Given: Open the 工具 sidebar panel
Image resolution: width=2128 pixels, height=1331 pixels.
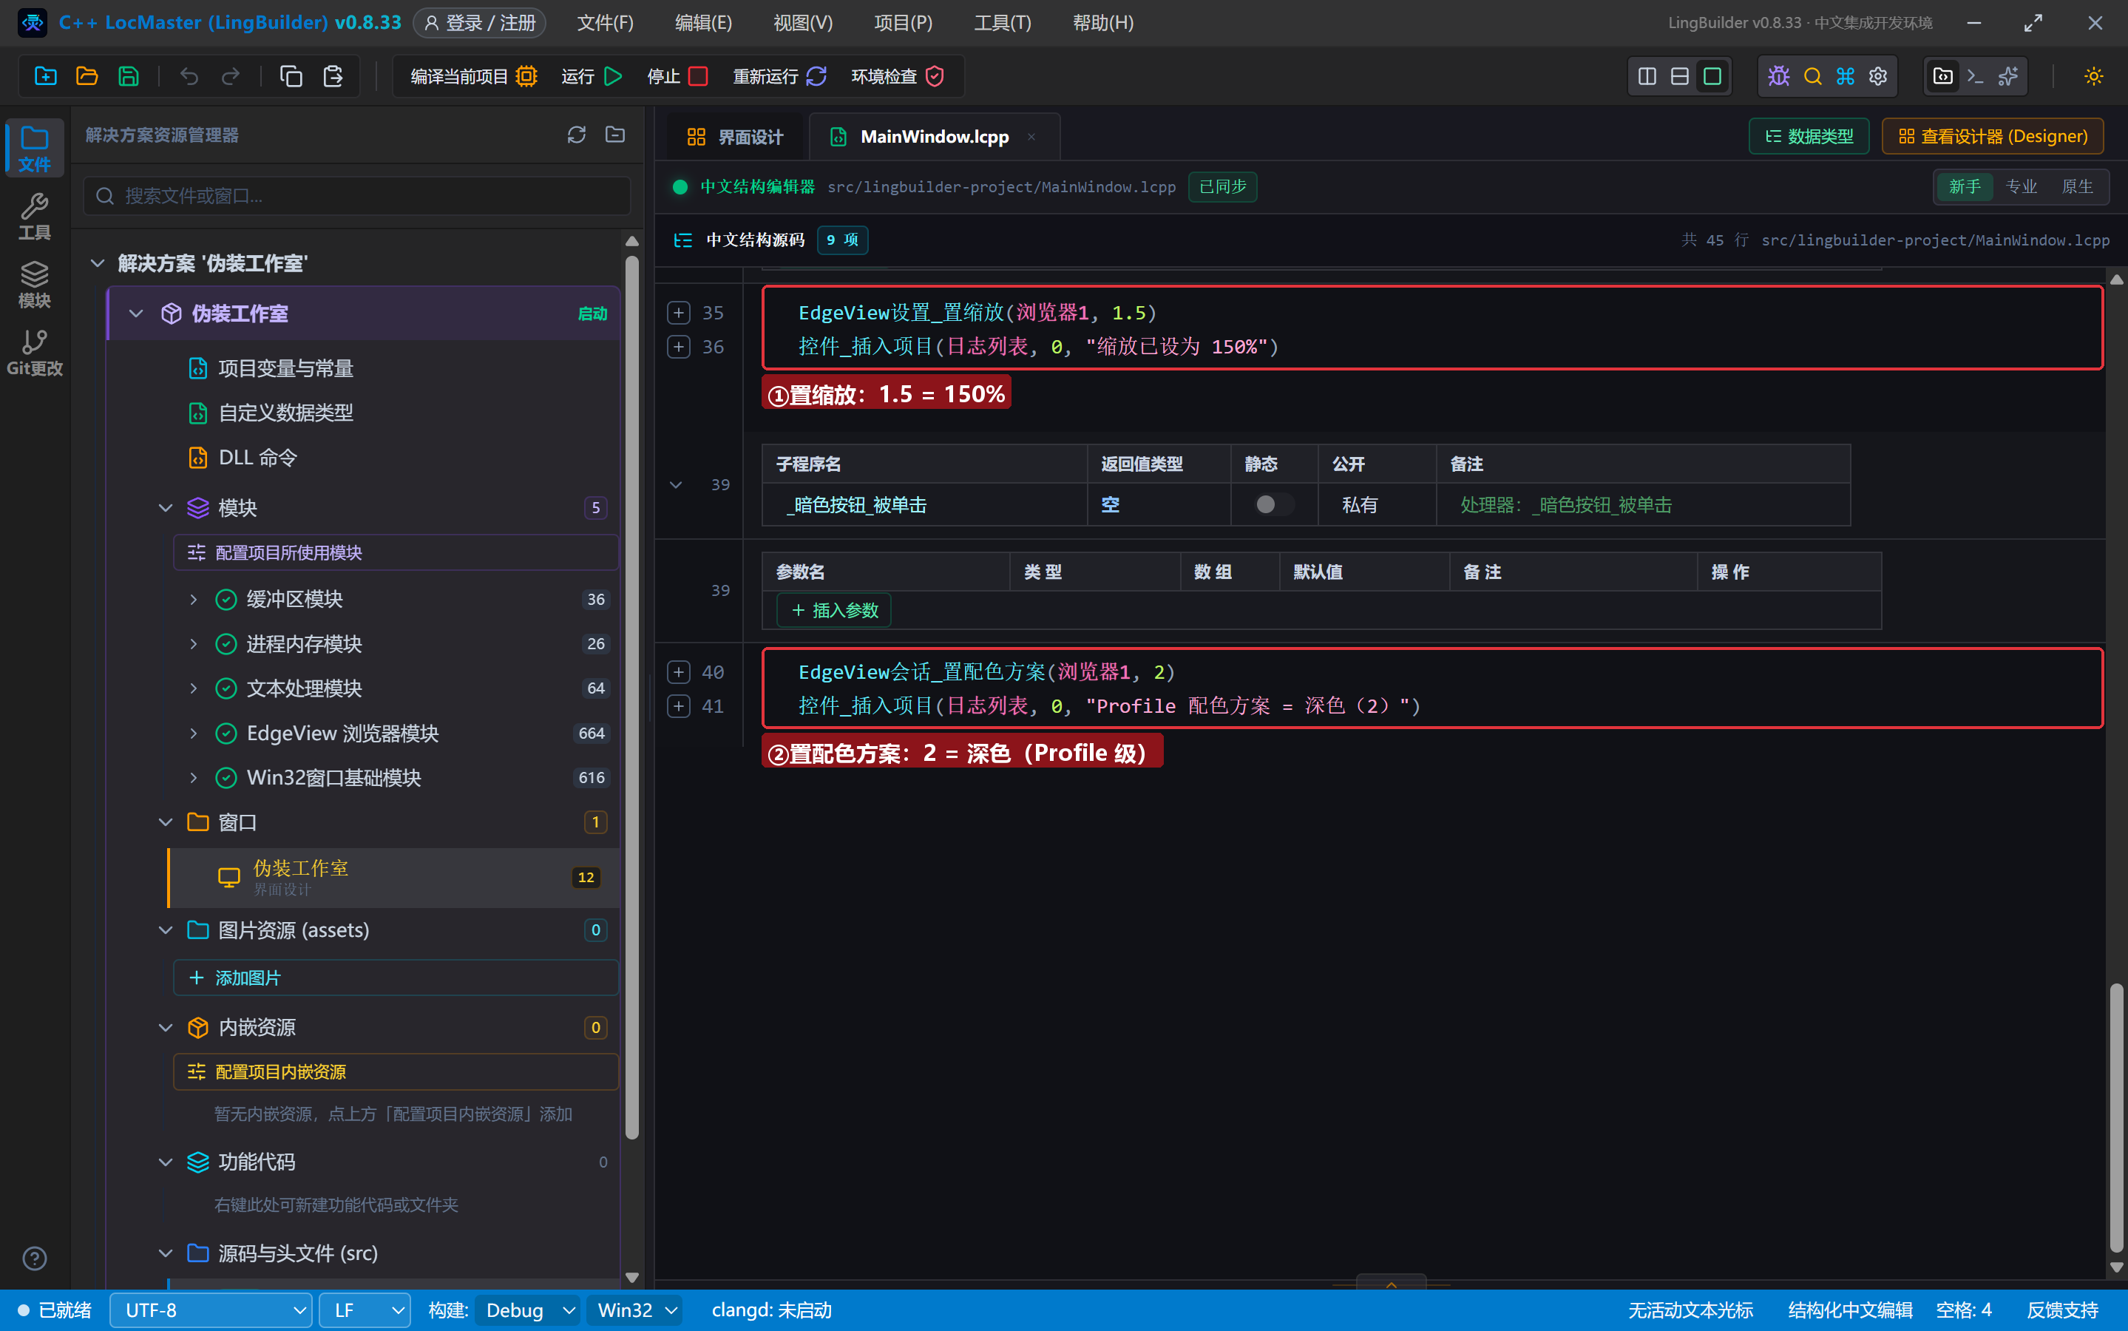Looking at the screenshot, I should click(x=34, y=217).
